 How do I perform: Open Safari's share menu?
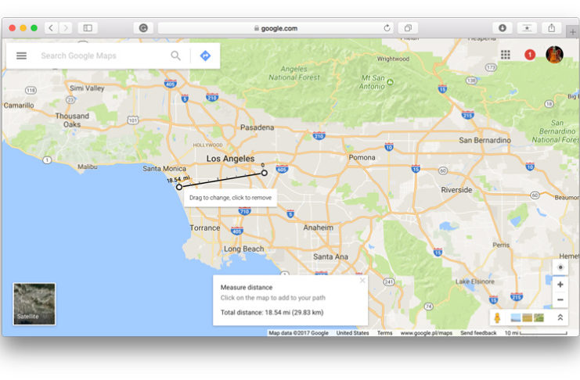tap(552, 28)
